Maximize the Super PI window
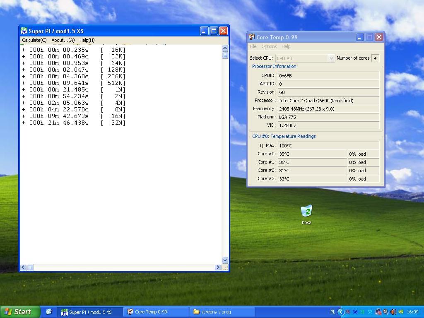Screen dimensions: 424x318 coord(214,31)
